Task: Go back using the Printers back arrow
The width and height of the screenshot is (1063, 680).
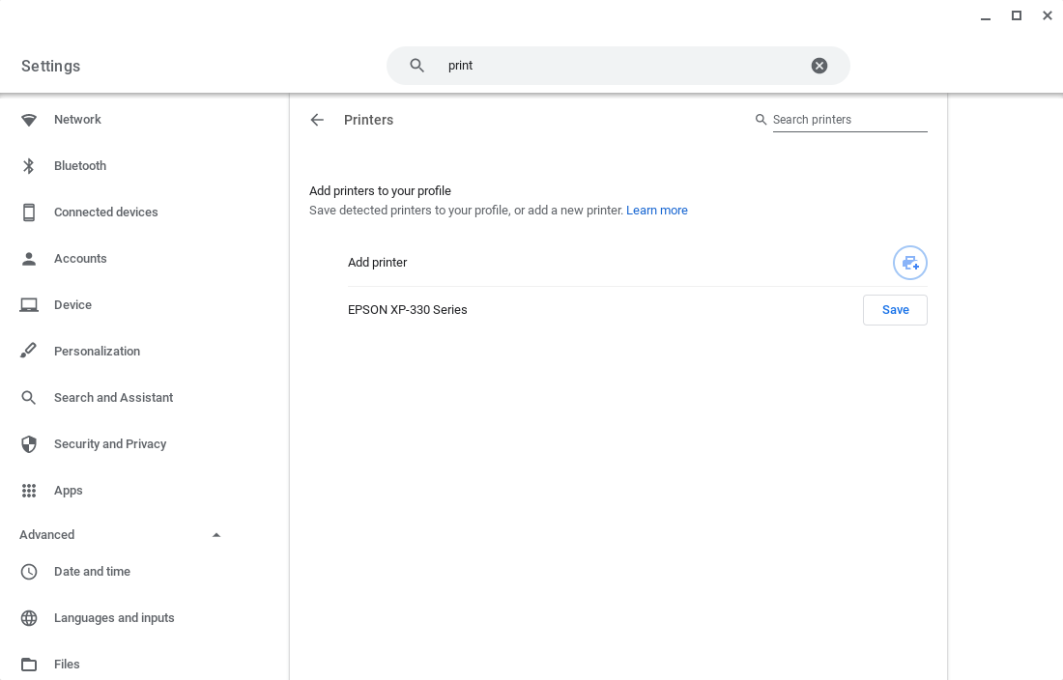Action: pyautogui.click(x=317, y=120)
